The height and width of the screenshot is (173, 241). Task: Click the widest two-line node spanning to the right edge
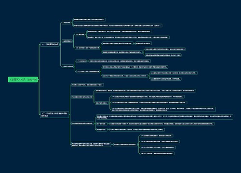165,117
